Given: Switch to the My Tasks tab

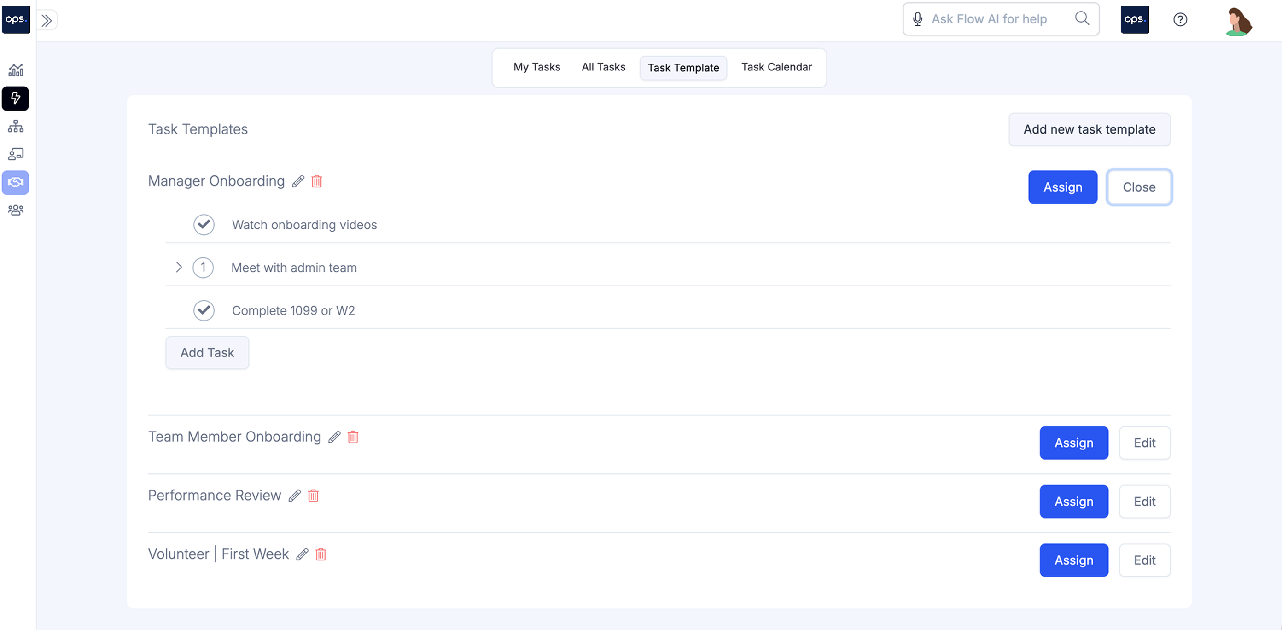Looking at the screenshot, I should click(x=536, y=67).
